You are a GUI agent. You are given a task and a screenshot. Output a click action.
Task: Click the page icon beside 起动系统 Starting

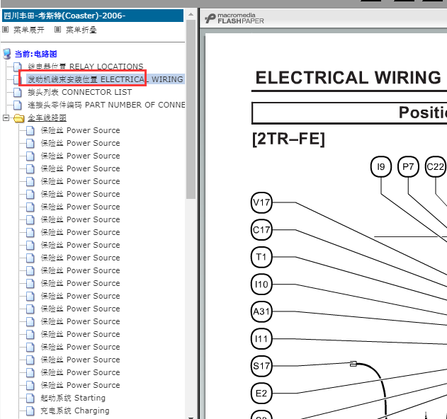coord(30,398)
